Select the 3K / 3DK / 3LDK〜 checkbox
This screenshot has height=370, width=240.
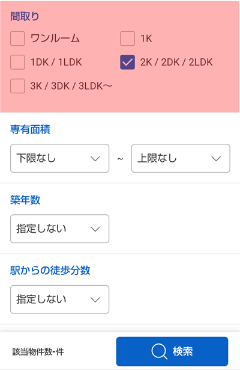point(17,86)
